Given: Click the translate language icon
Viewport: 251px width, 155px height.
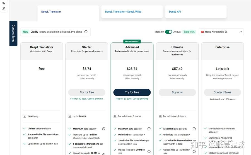Looking at the screenshot, I should 4,3.
